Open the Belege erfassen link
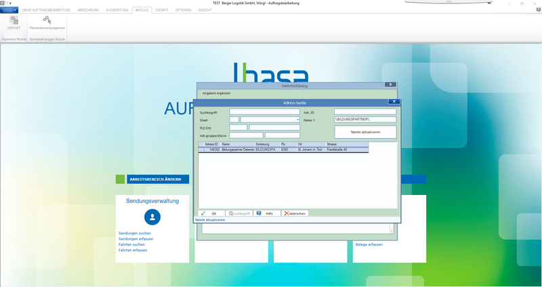542x287 pixels. point(369,244)
